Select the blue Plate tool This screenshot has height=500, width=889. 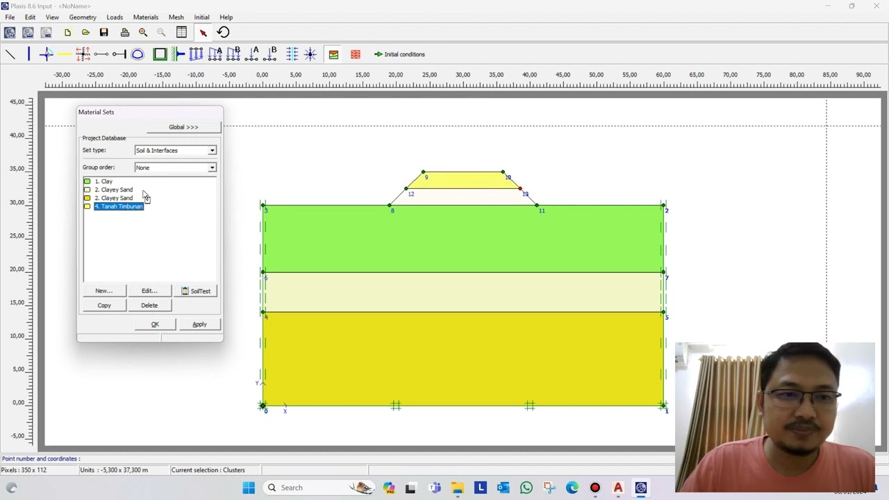click(x=28, y=54)
